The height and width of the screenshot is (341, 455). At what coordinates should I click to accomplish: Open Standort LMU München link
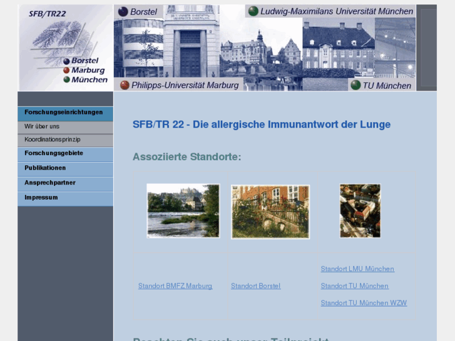357,269
